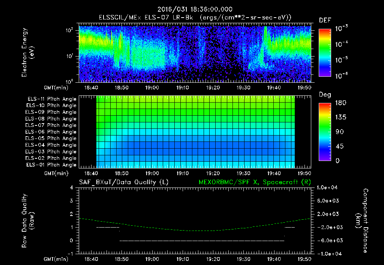
Task: Click the Deg label above color bar
Action: 325,95
